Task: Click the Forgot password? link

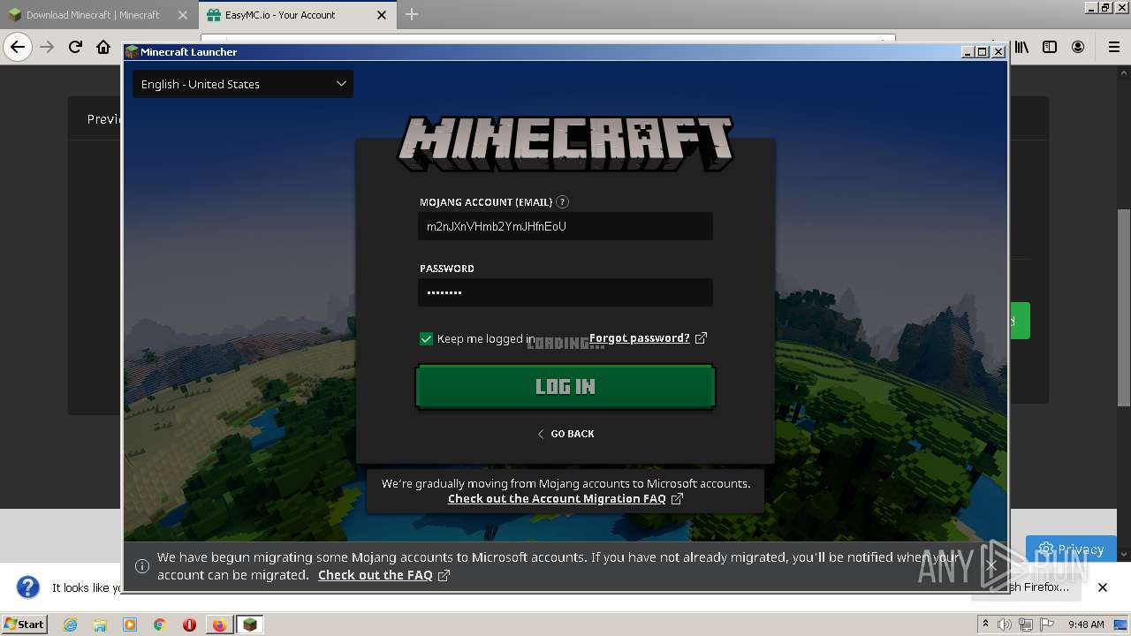Action: (x=640, y=338)
